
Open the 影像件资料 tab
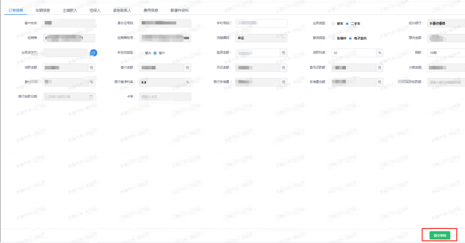[179, 10]
